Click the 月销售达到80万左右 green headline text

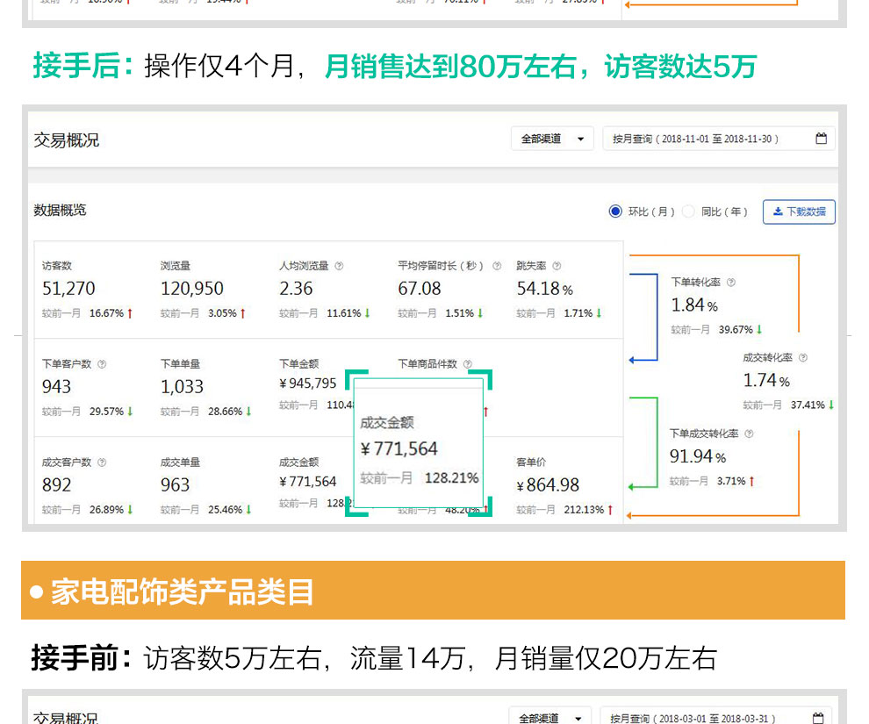pos(450,67)
